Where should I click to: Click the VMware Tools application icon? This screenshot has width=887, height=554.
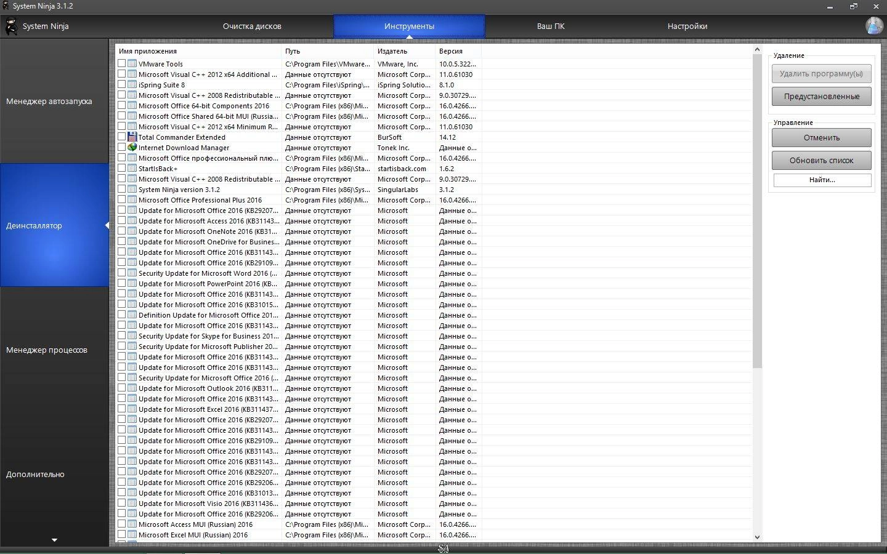point(132,63)
